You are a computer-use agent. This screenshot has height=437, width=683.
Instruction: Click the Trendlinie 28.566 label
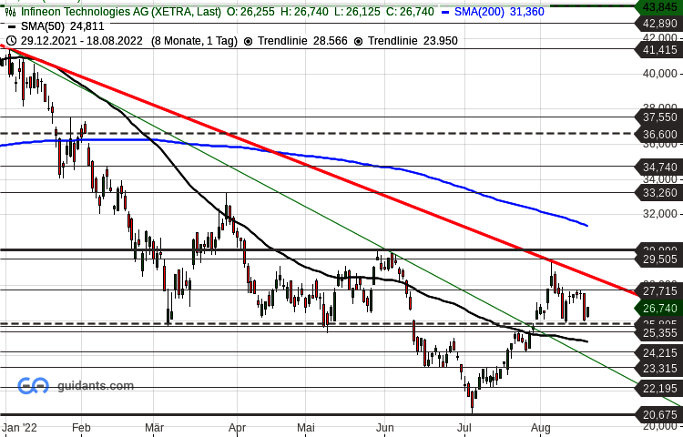point(302,41)
